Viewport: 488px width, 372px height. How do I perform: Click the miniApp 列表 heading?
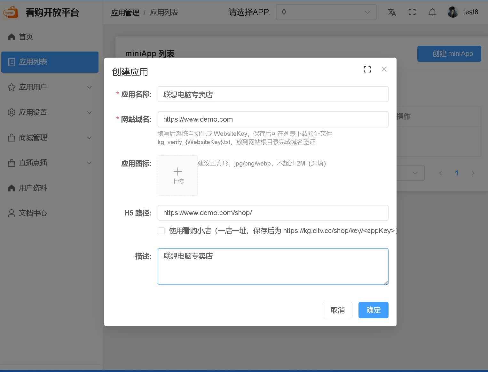point(150,54)
